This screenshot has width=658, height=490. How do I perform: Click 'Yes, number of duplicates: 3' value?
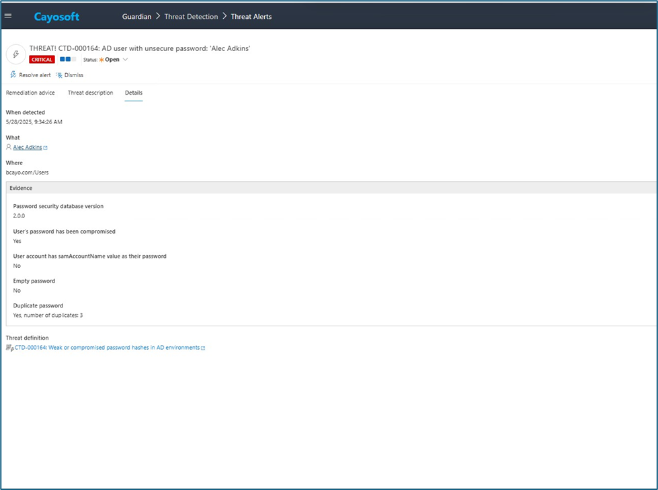(x=48, y=315)
